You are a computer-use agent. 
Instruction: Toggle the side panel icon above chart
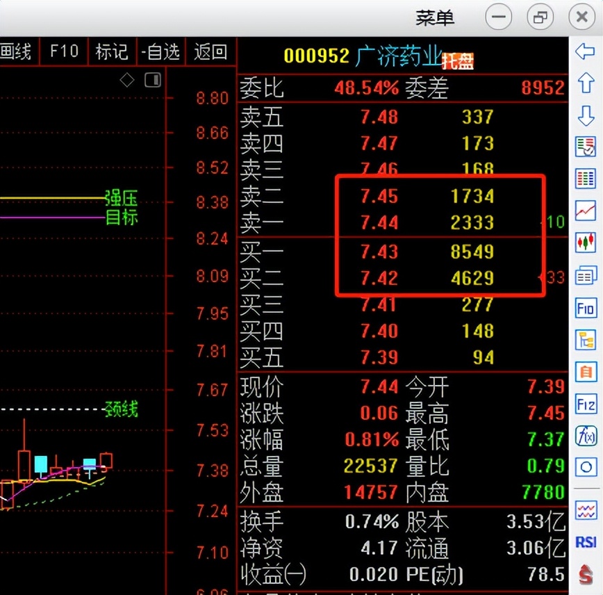tap(152, 80)
